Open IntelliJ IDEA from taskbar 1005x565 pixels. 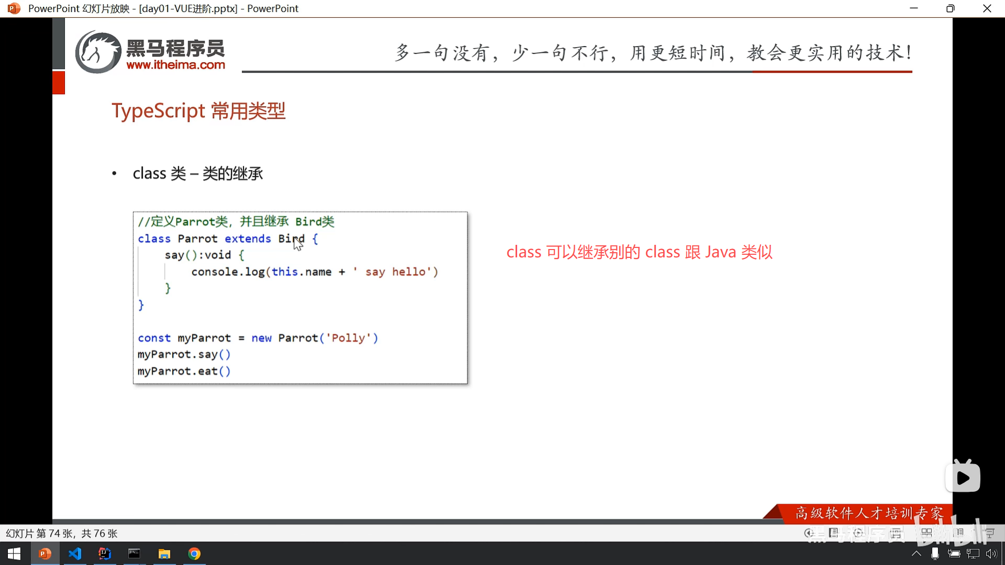click(105, 553)
